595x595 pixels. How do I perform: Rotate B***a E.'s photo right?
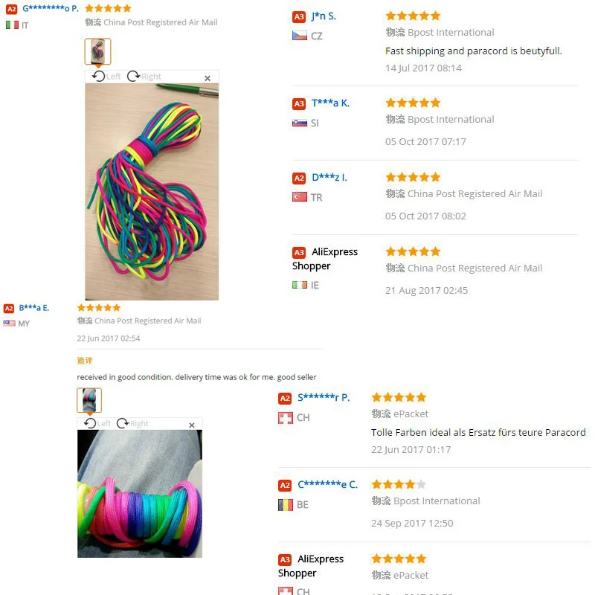tap(132, 423)
